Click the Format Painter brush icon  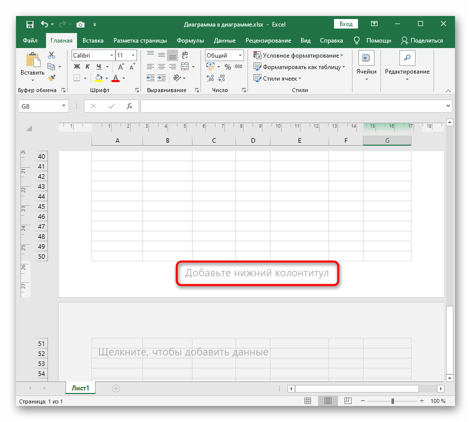(52, 78)
